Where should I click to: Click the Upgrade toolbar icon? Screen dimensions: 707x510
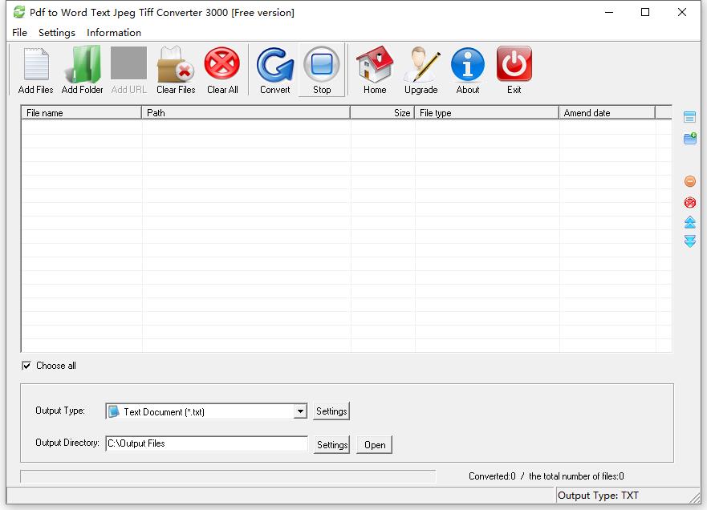tap(421, 65)
